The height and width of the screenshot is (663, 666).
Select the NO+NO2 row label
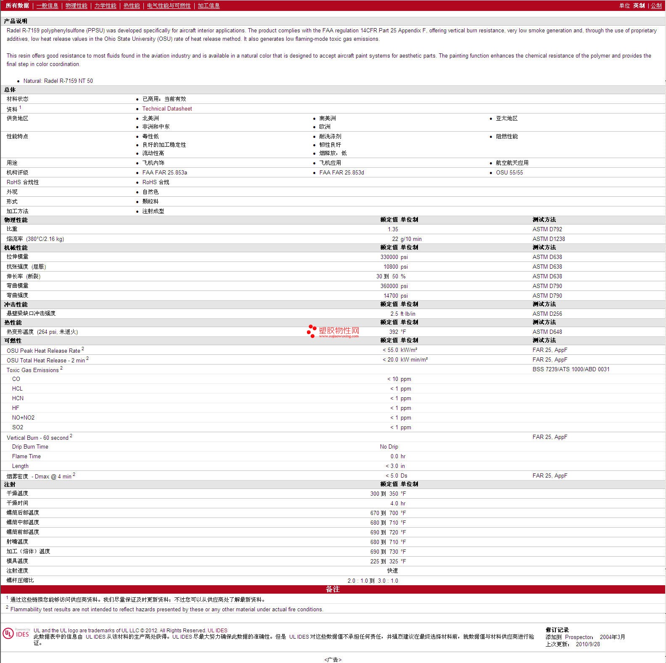click(x=23, y=417)
